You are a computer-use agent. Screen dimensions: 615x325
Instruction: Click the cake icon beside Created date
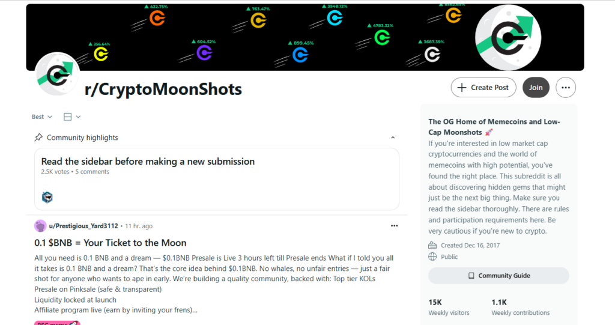pos(432,245)
